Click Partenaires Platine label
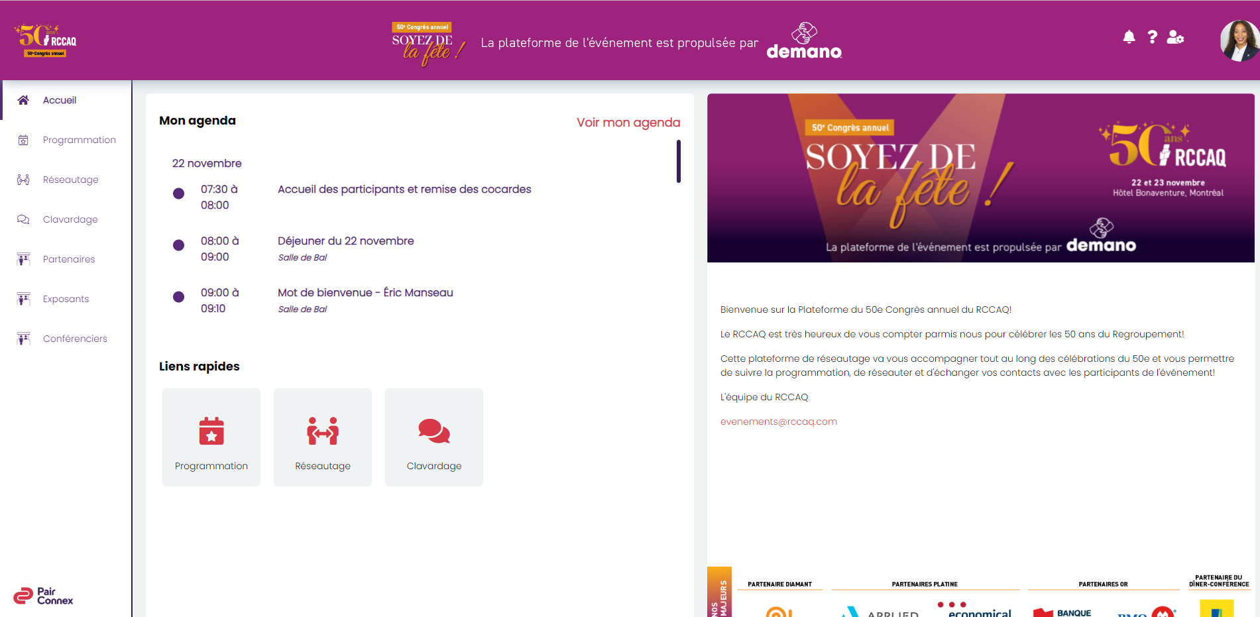This screenshot has width=1260, height=617. [x=925, y=585]
